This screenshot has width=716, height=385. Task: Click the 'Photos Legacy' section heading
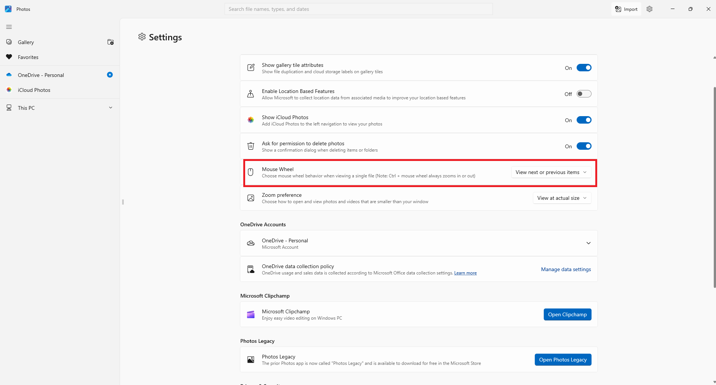pos(257,341)
